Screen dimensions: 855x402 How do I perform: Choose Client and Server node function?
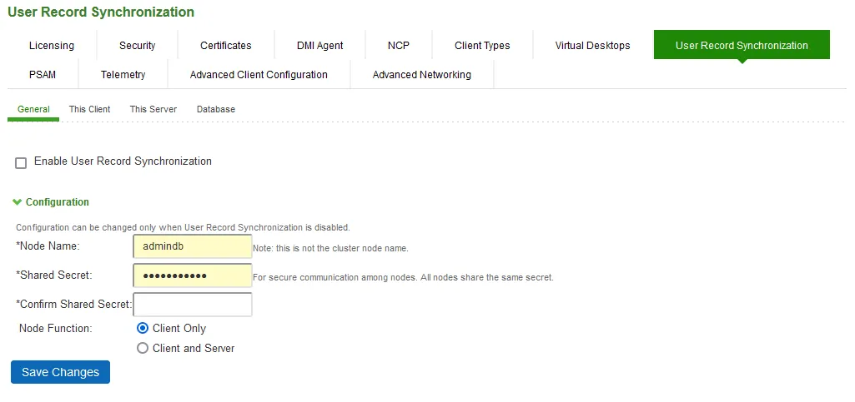coord(143,348)
